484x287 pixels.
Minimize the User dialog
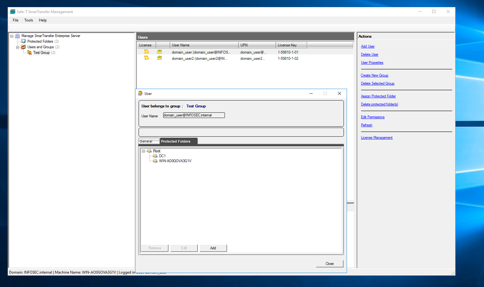pyautogui.click(x=311, y=93)
